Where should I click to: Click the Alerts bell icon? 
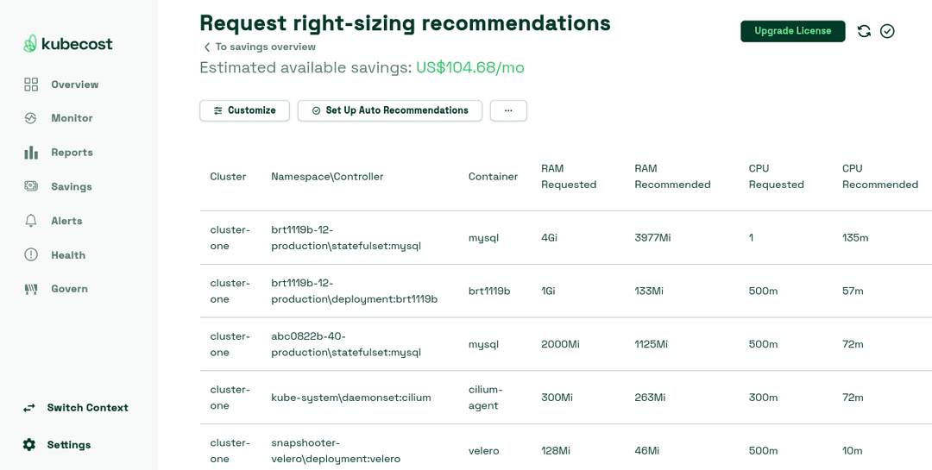click(31, 221)
